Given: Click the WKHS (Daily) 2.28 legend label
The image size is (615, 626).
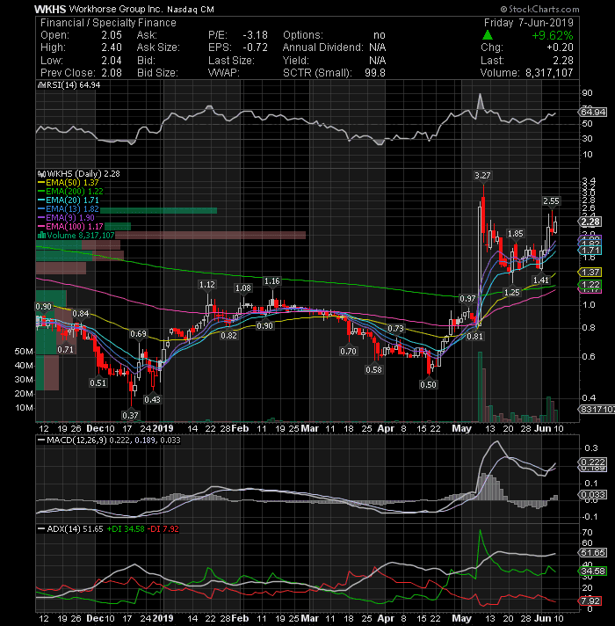Looking at the screenshot, I should click(x=79, y=174).
